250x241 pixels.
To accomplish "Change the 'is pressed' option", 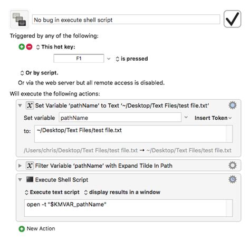I will pos(132,59).
